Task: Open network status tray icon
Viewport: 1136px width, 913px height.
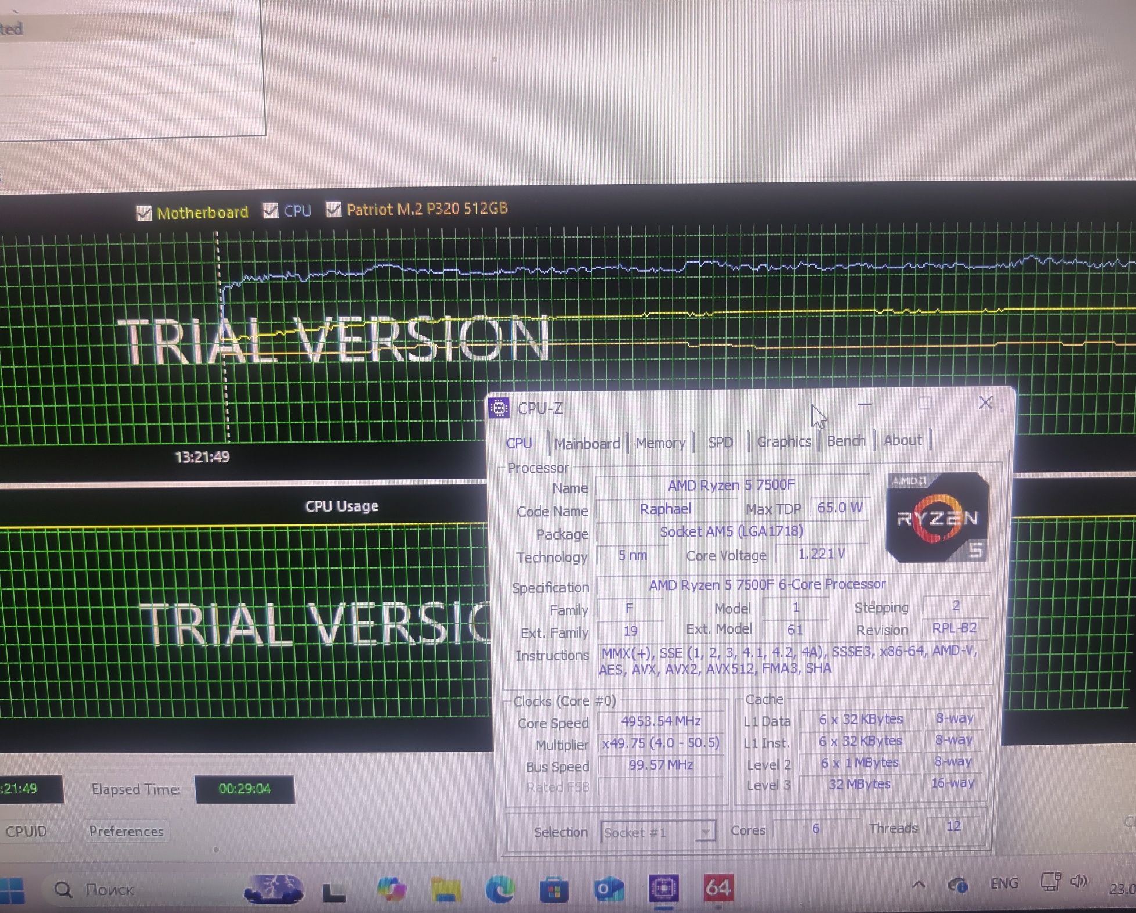Action: click(x=1050, y=882)
